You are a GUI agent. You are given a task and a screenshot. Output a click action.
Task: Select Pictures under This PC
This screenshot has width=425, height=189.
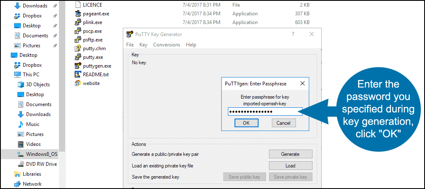(35, 134)
